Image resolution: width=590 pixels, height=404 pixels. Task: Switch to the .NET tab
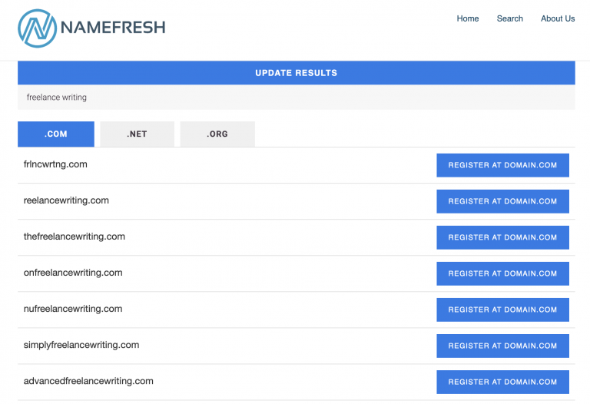(137, 134)
